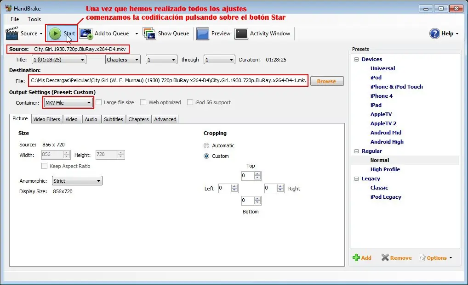This screenshot has width=468, height=285.
Task: Open the Source dropdown arrow
Action: point(41,34)
